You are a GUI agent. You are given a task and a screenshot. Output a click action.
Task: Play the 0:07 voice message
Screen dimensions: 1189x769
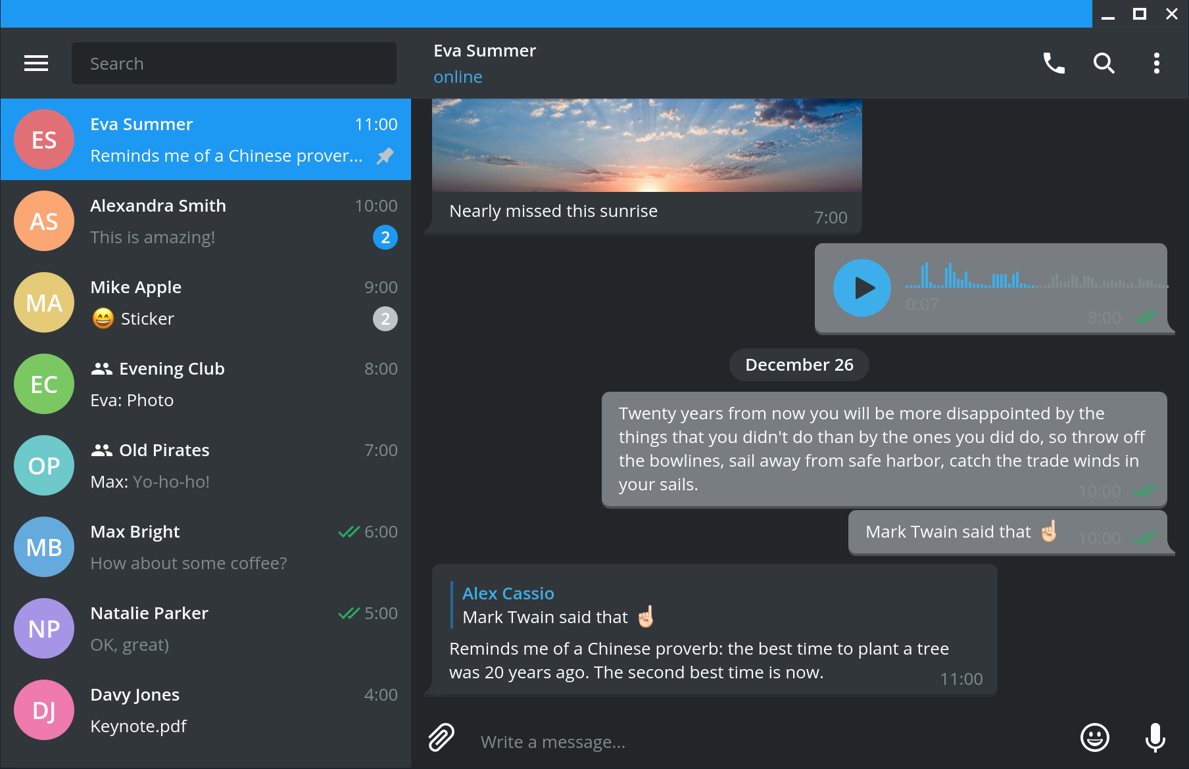(862, 288)
